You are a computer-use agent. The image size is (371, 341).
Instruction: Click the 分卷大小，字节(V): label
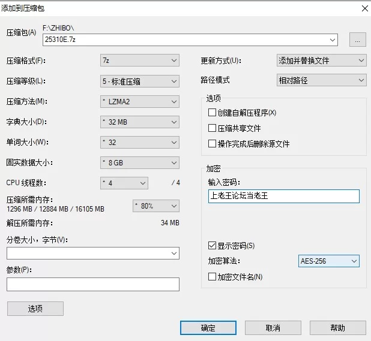[x=37, y=240]
